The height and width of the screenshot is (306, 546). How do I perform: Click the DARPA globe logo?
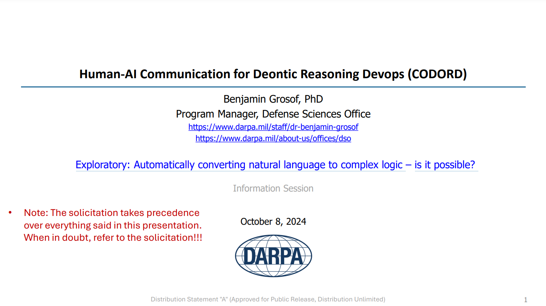pyautogui.click(x=274, y=256)
